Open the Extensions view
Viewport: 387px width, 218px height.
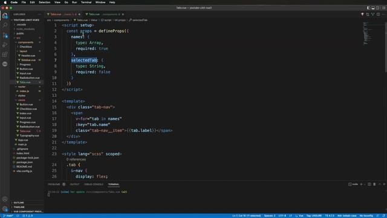5,54
